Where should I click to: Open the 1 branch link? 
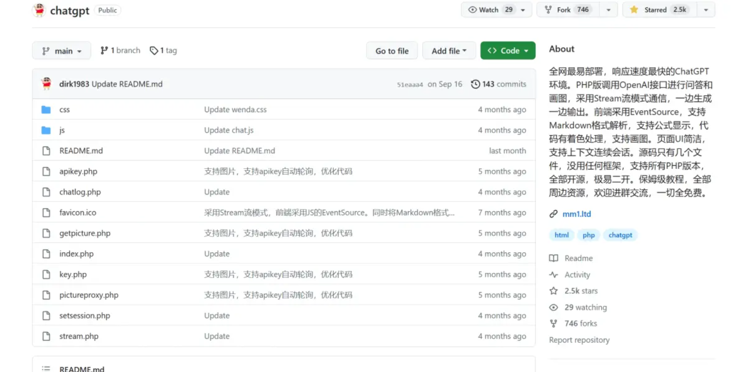(x=120, y=51)
